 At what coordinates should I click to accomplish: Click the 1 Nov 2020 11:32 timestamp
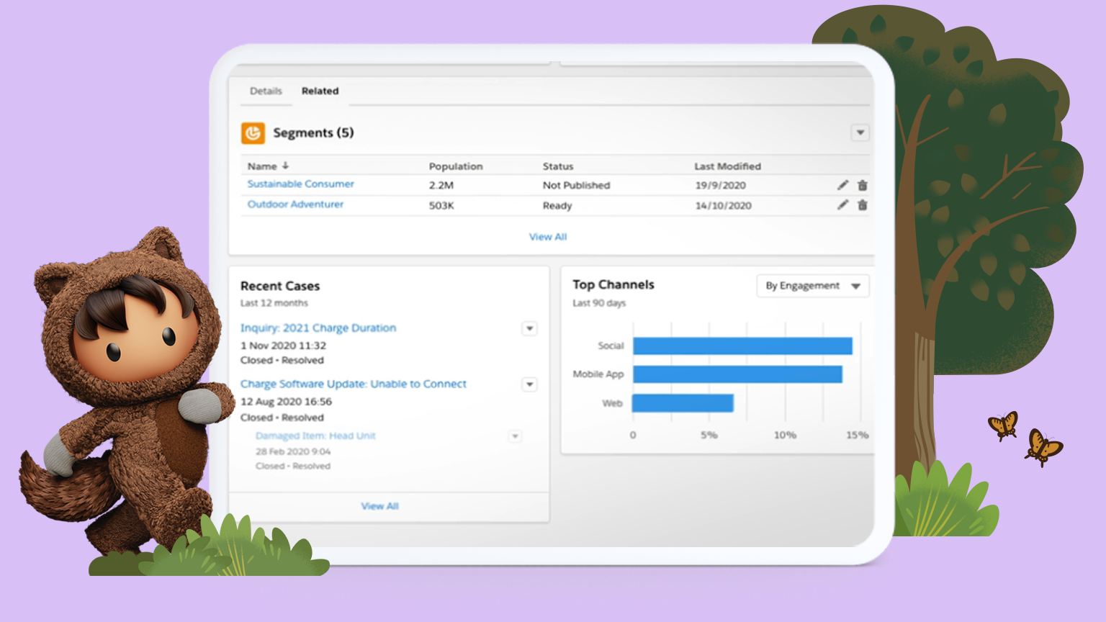283,346
